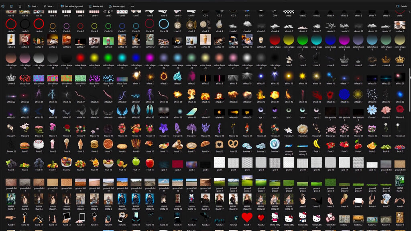Image resolution: width=411 pixels, height=231 pixels.
Task: Select the food 1 burger image
Action: coord(25,144)
